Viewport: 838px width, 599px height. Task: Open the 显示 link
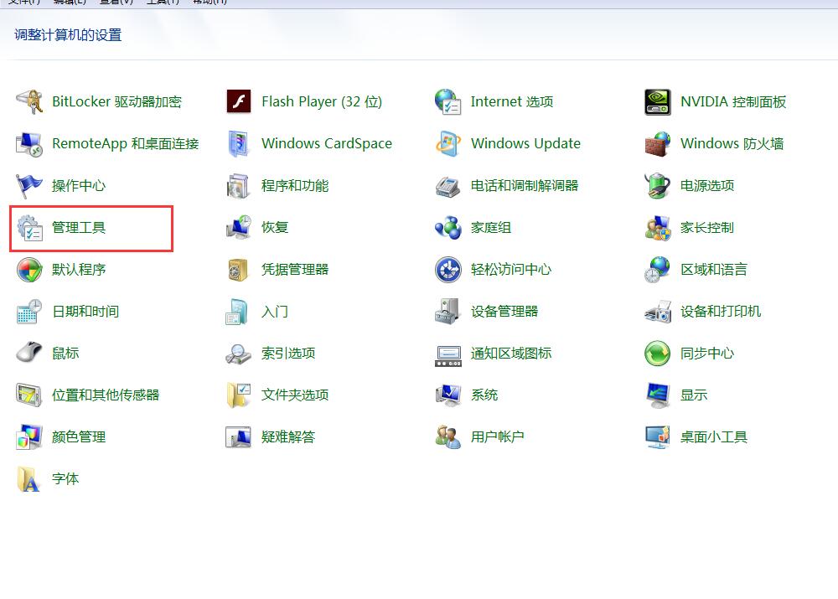(x=694, y=395)
